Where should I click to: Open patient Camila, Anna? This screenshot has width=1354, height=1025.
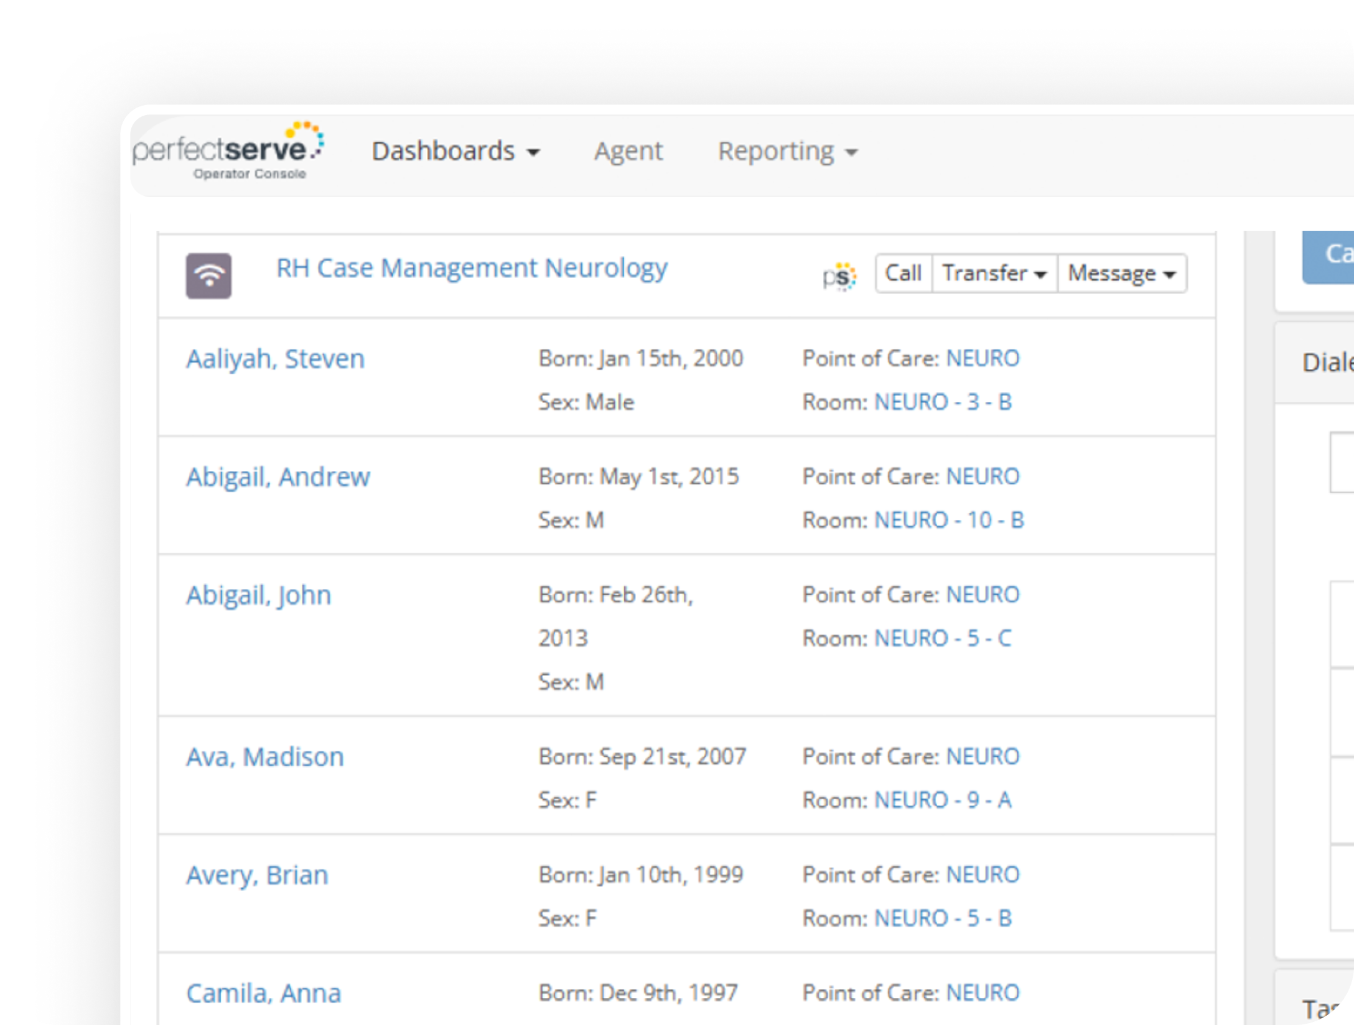[264, 993]
